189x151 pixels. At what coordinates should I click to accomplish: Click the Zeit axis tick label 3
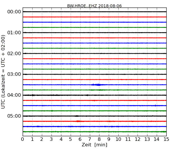[x=51, y=139]
